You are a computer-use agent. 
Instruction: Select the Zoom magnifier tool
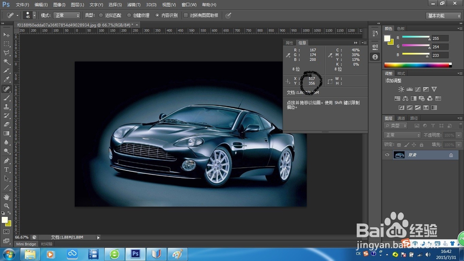[x=6, y=206]
